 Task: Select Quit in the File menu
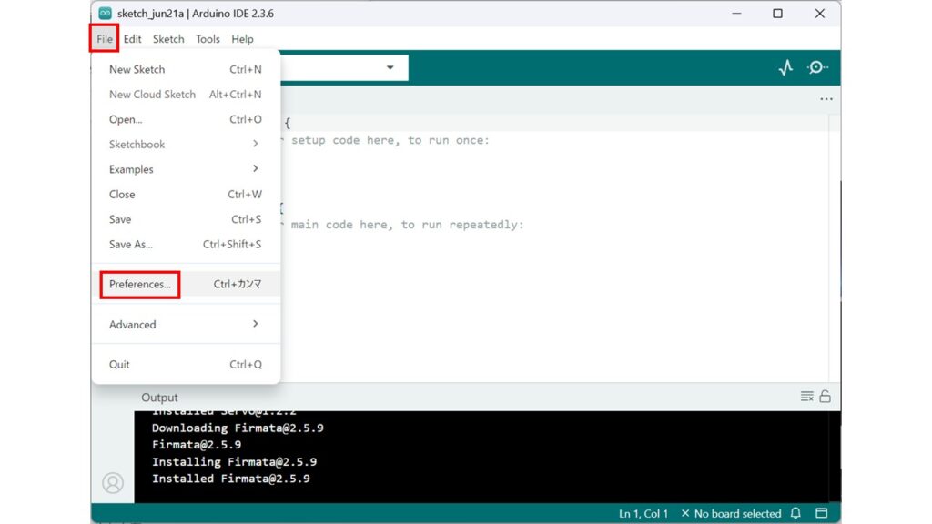185,364
